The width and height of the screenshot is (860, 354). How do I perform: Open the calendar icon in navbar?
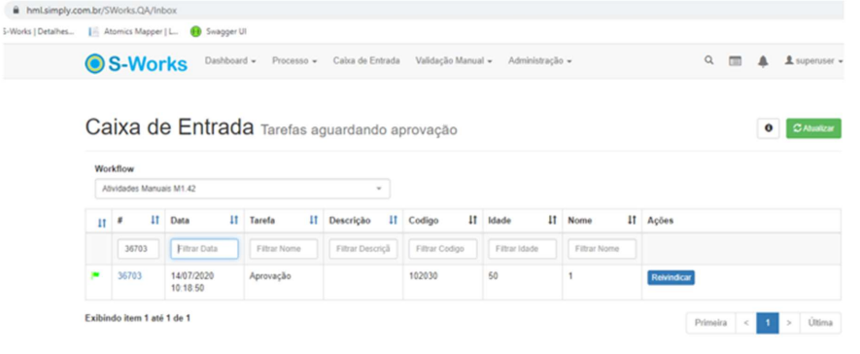click(x=735, y=61)
